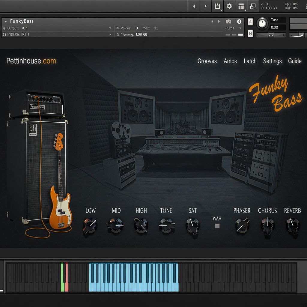Open the Purge dropdown menu

click(x=233, y=28)
